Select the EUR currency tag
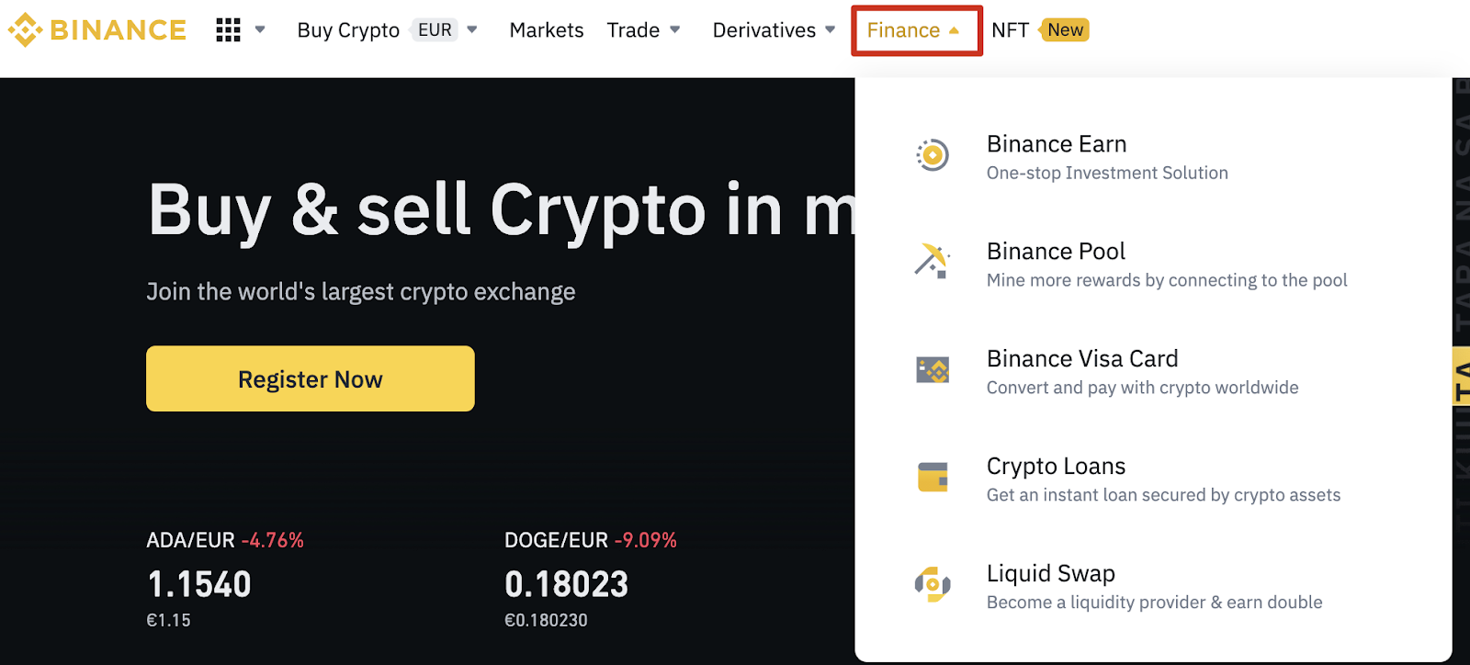 click(x=435, y=30)
